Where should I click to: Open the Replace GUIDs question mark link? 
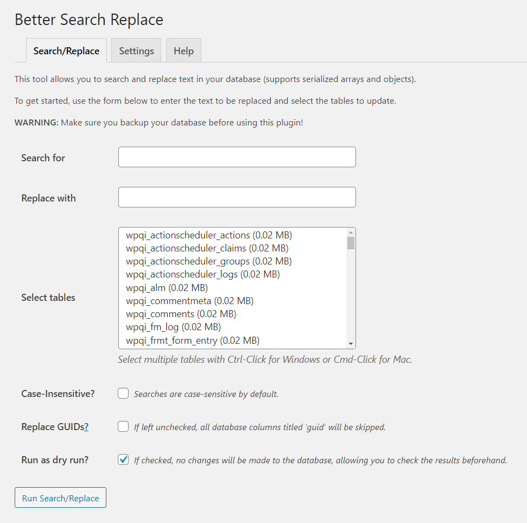point(86,427)
